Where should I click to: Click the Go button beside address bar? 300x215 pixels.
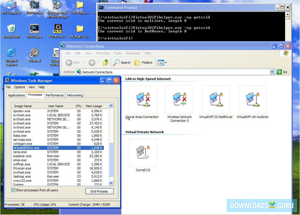coord(282,72)
